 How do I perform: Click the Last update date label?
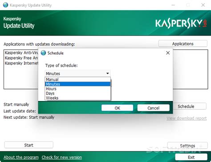point(20,111)
